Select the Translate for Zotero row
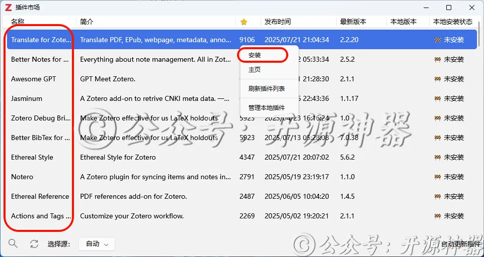This screenshot has height=257, width=484. point(242,40)
